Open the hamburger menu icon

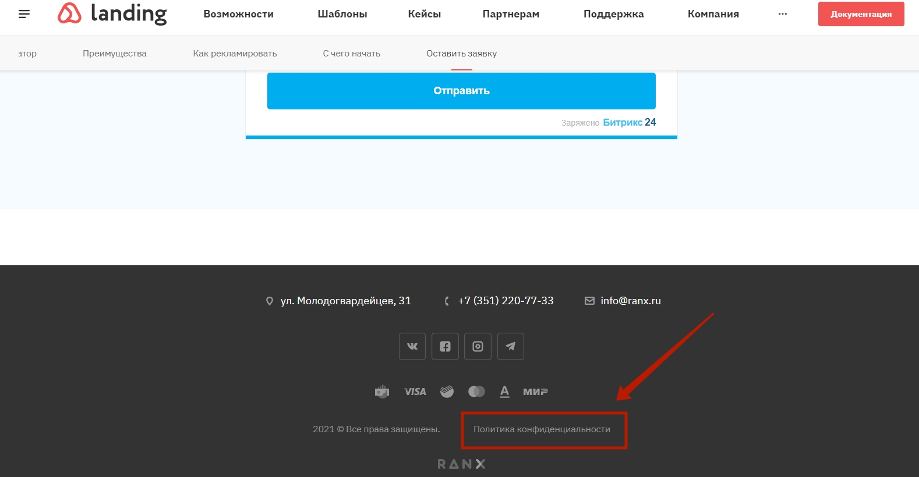(x=24, y=14)
